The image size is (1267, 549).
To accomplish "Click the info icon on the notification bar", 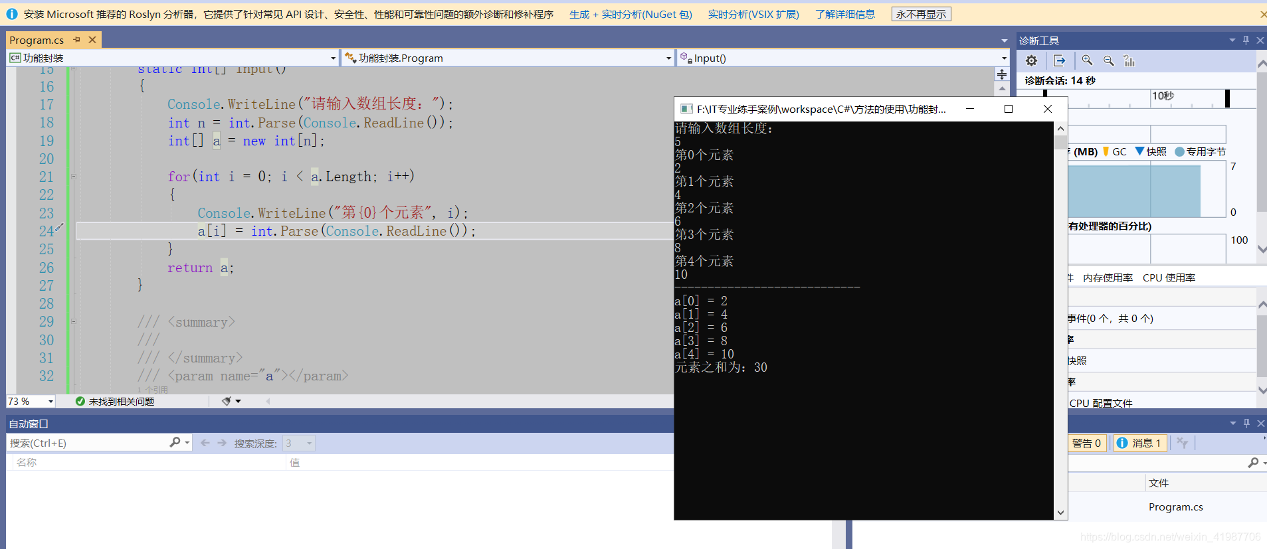I will pyautogui.click(x=12, y=14).
